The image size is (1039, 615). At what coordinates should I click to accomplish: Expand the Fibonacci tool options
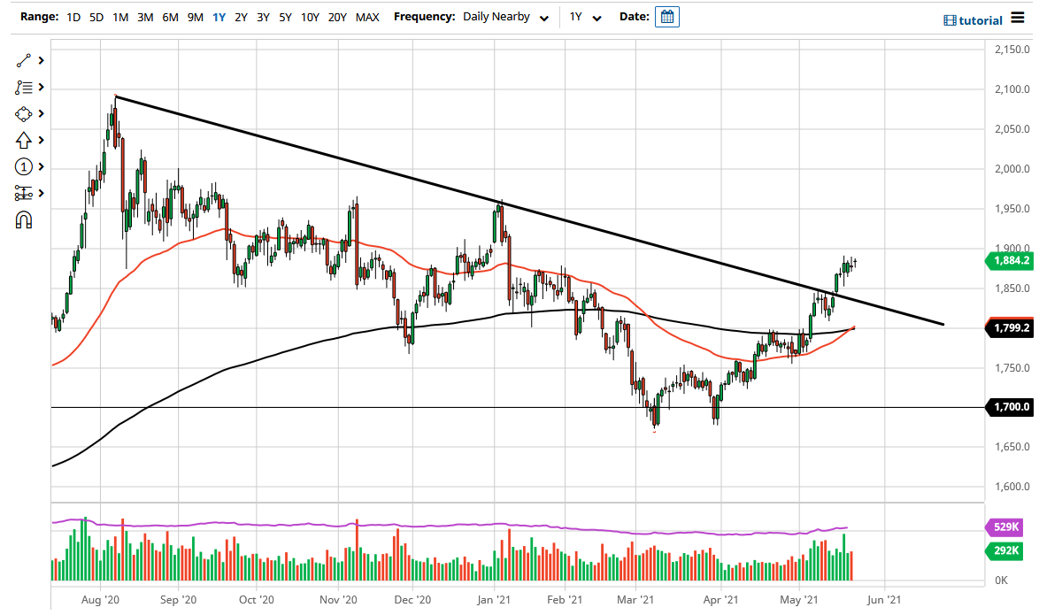click(41, 87)
